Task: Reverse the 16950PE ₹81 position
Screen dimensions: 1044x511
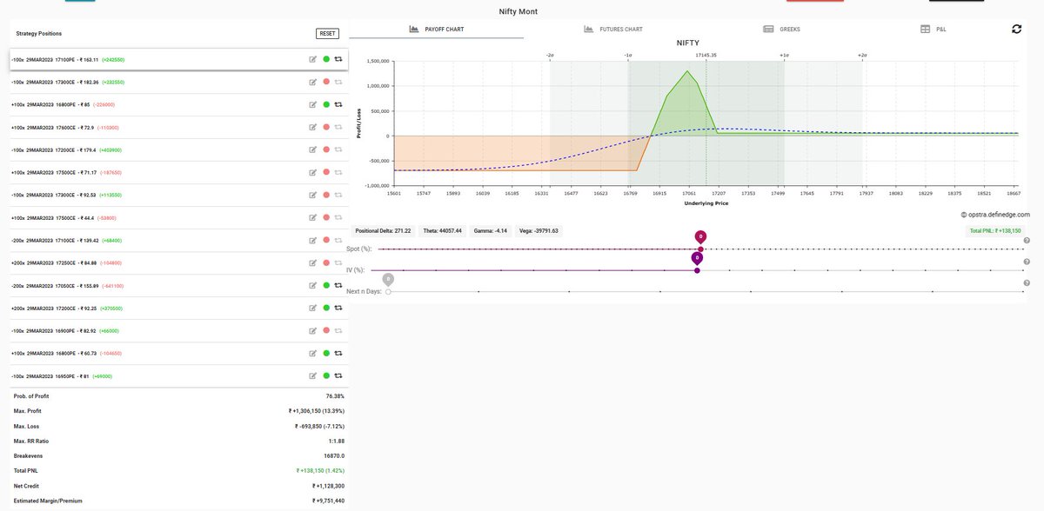Action: point(338,375)
